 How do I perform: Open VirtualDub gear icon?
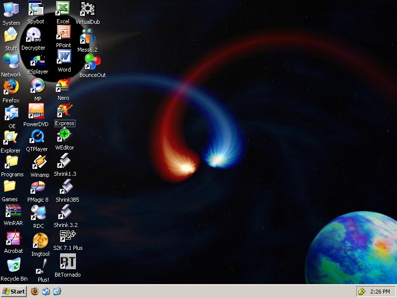point(88,9)
